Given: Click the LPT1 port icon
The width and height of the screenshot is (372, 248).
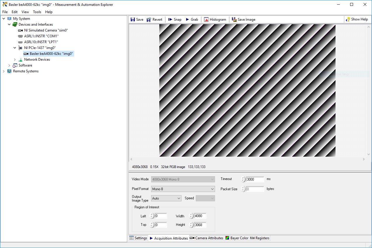Looking at the screenshot, I should point(20,42).
